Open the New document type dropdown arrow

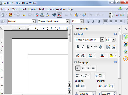click(x=7, y=15)
